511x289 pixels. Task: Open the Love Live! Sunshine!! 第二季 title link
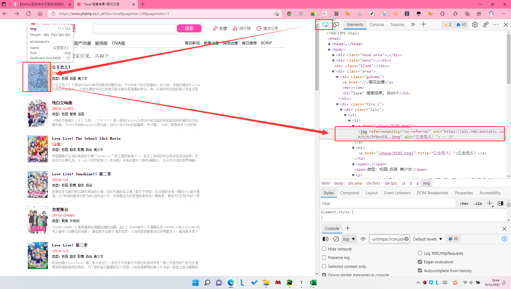[82, 174]
